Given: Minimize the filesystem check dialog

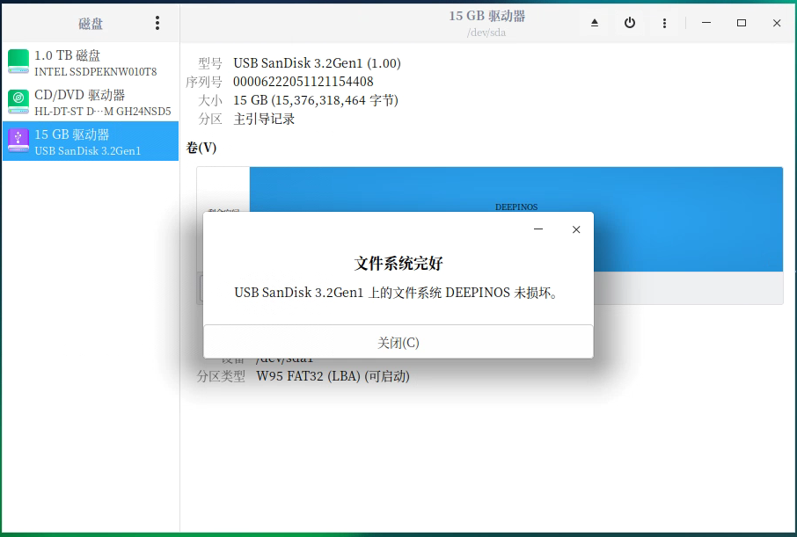Looking at the screenshot, I should click(538, 229).
